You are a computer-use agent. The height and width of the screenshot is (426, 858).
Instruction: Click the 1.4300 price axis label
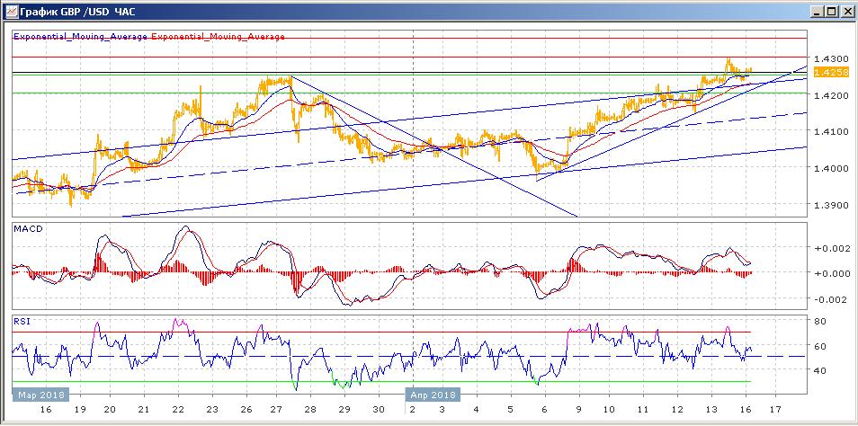click(830, 58)
